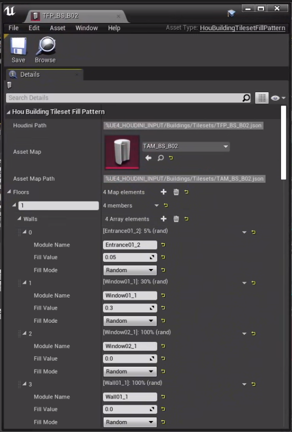Open the Asset menu
This screenshot has height=432, width=292.
[58, 28]
